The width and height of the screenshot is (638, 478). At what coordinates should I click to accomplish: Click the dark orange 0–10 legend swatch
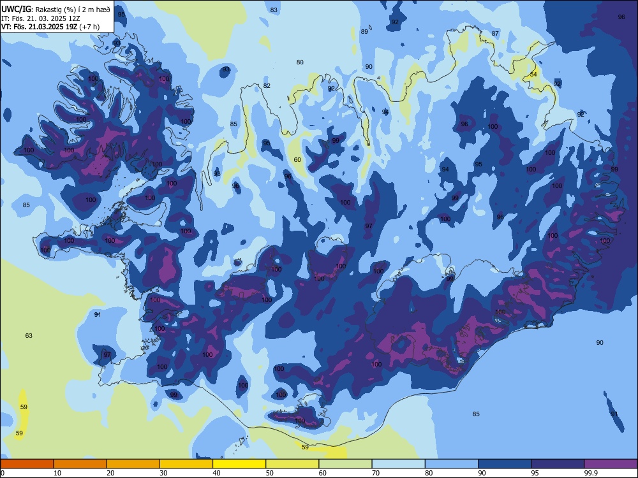click(x=27, y=464)
